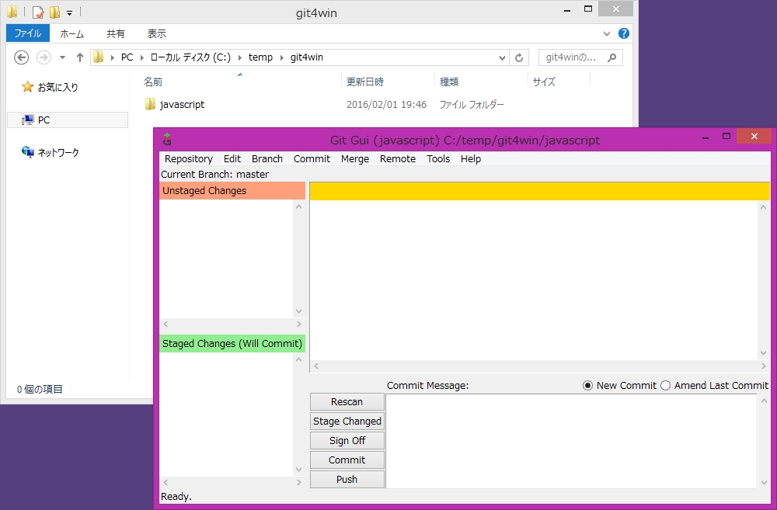Open the ファイル tab in Explorer
The width and height of the screenshot is (777, 510).
[28, 33]
